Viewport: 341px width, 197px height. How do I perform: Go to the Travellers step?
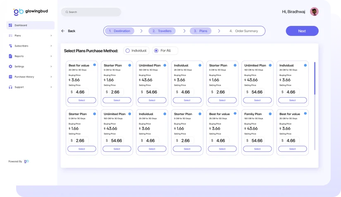162,31
